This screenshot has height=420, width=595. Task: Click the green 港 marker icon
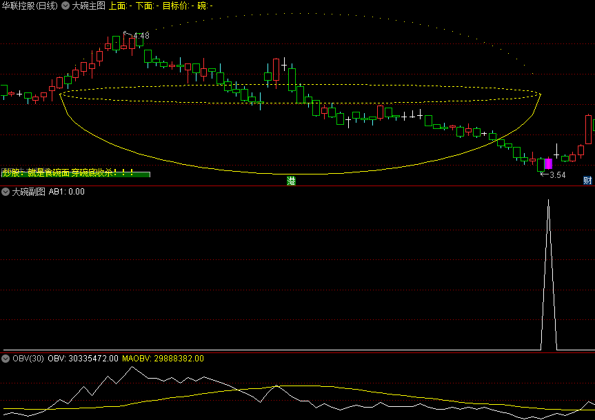click(291, 181)
